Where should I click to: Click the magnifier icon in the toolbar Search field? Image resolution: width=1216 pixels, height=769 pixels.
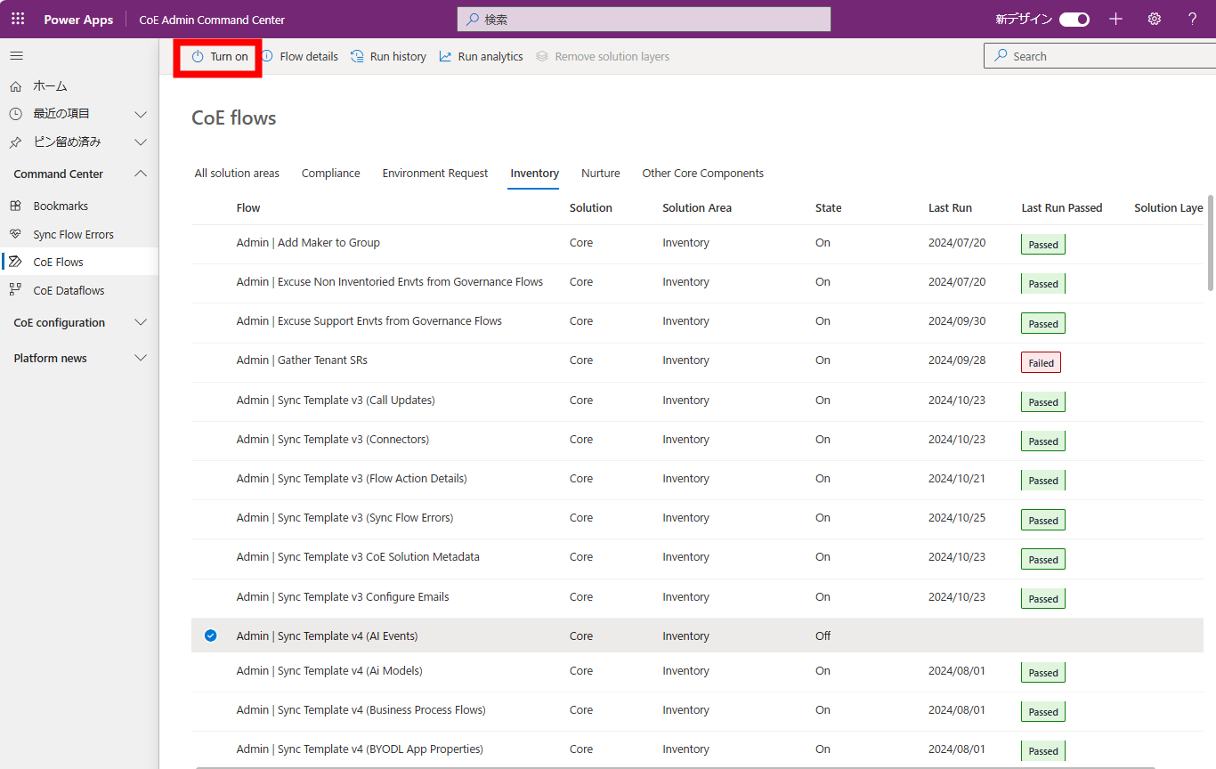click(1002, 56)
